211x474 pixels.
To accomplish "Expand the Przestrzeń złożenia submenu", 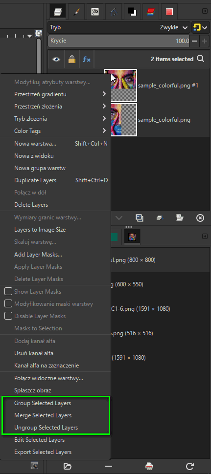I will pos(55,107).
